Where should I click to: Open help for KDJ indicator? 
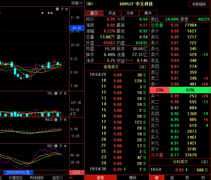click(x=61, y=146)
